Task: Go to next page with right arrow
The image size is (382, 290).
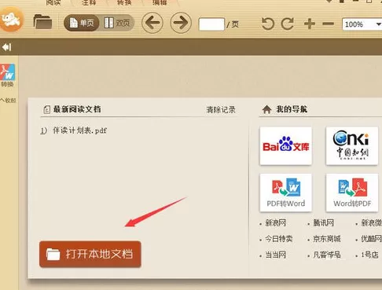Action: coord(181,23)
